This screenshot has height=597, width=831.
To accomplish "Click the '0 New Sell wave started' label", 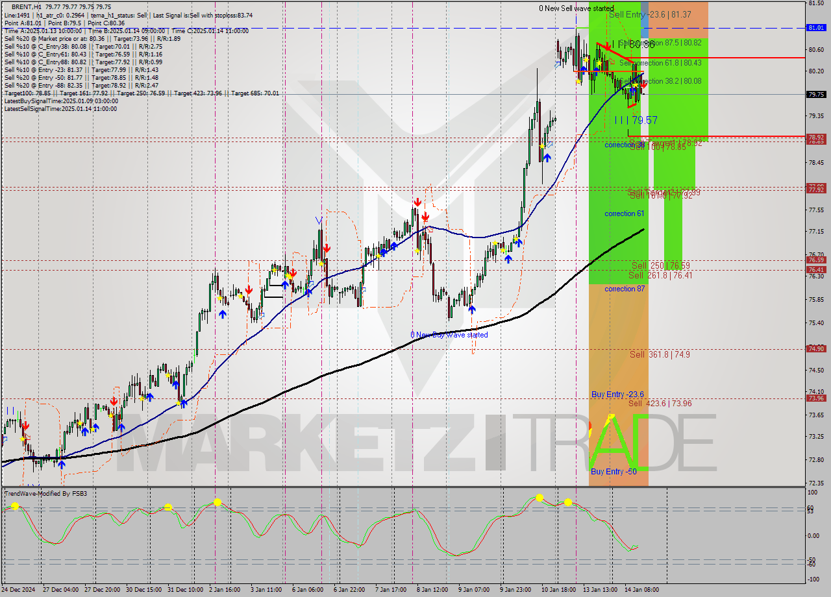I will [577, 8].
